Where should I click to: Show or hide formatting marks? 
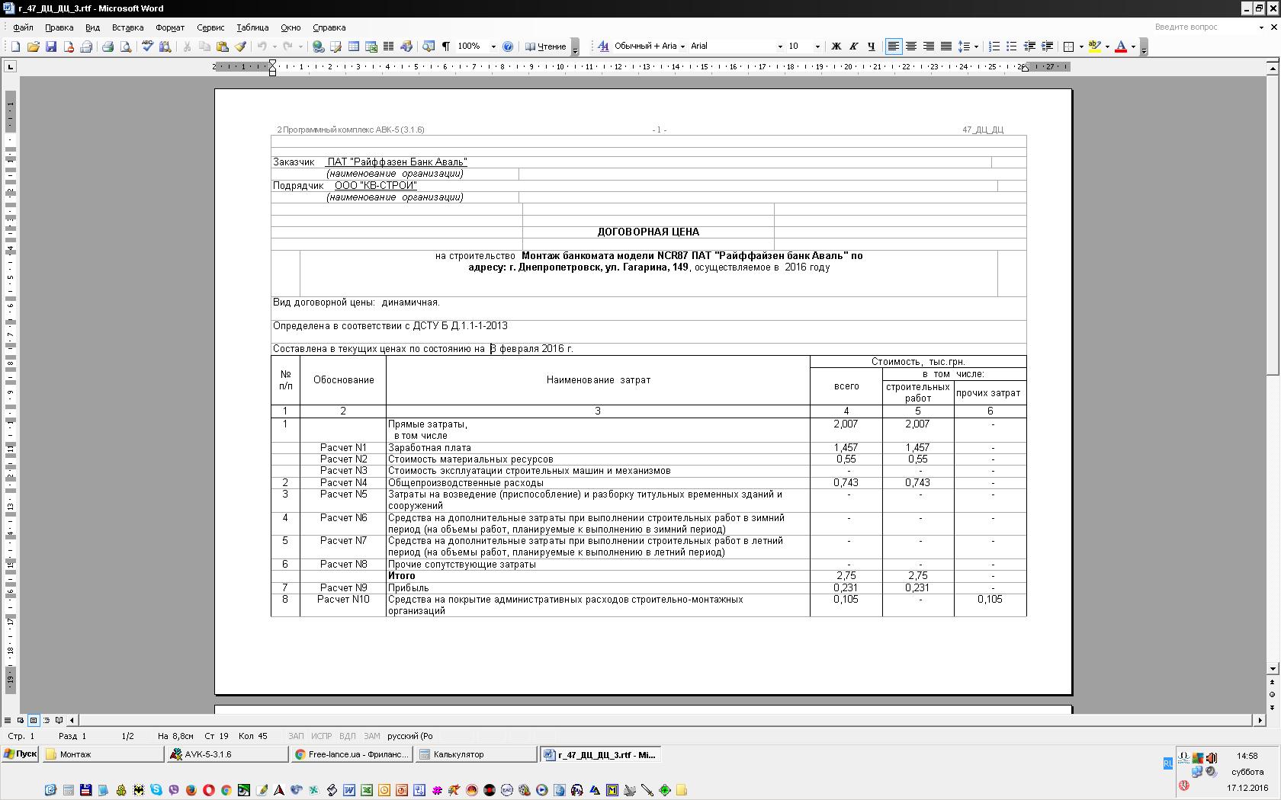click(x=446, y=46)
